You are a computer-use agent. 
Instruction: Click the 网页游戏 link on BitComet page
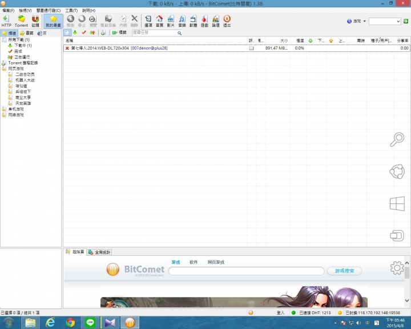(x=216, y=262)
